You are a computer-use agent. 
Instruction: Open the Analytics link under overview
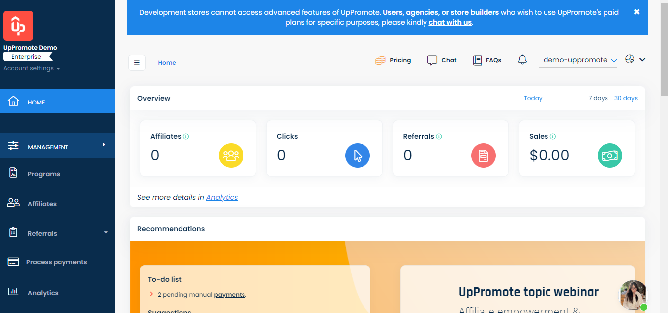[222, 197]
